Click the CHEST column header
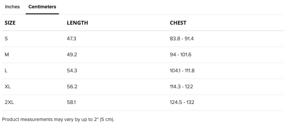The width and height of the screenshot is (287, 126). (x=178, y=23)
